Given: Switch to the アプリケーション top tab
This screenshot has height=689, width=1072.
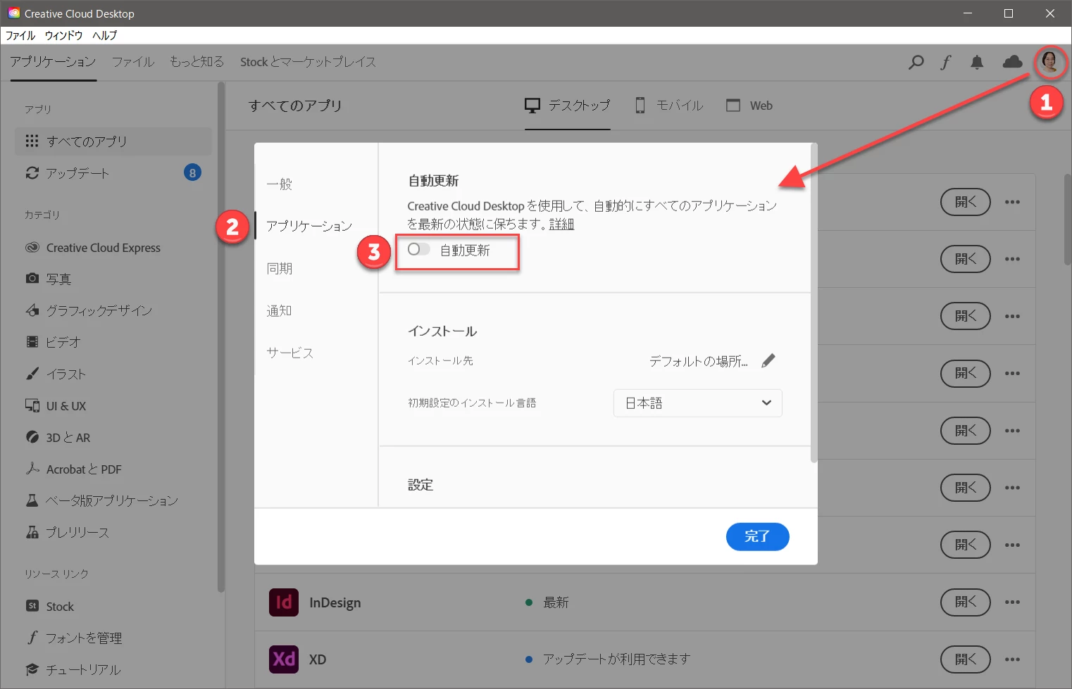Looking at the screenshot, I should pyautogui.click(x=53, y=62).
